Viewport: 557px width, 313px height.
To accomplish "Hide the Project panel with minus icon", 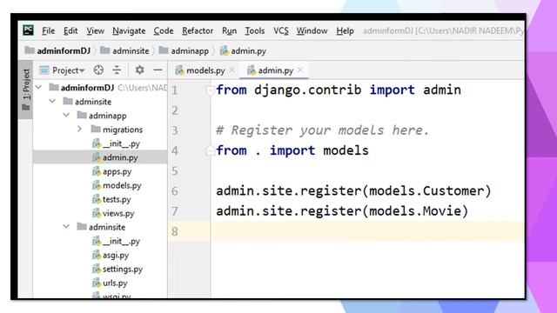I will point(158,70).
